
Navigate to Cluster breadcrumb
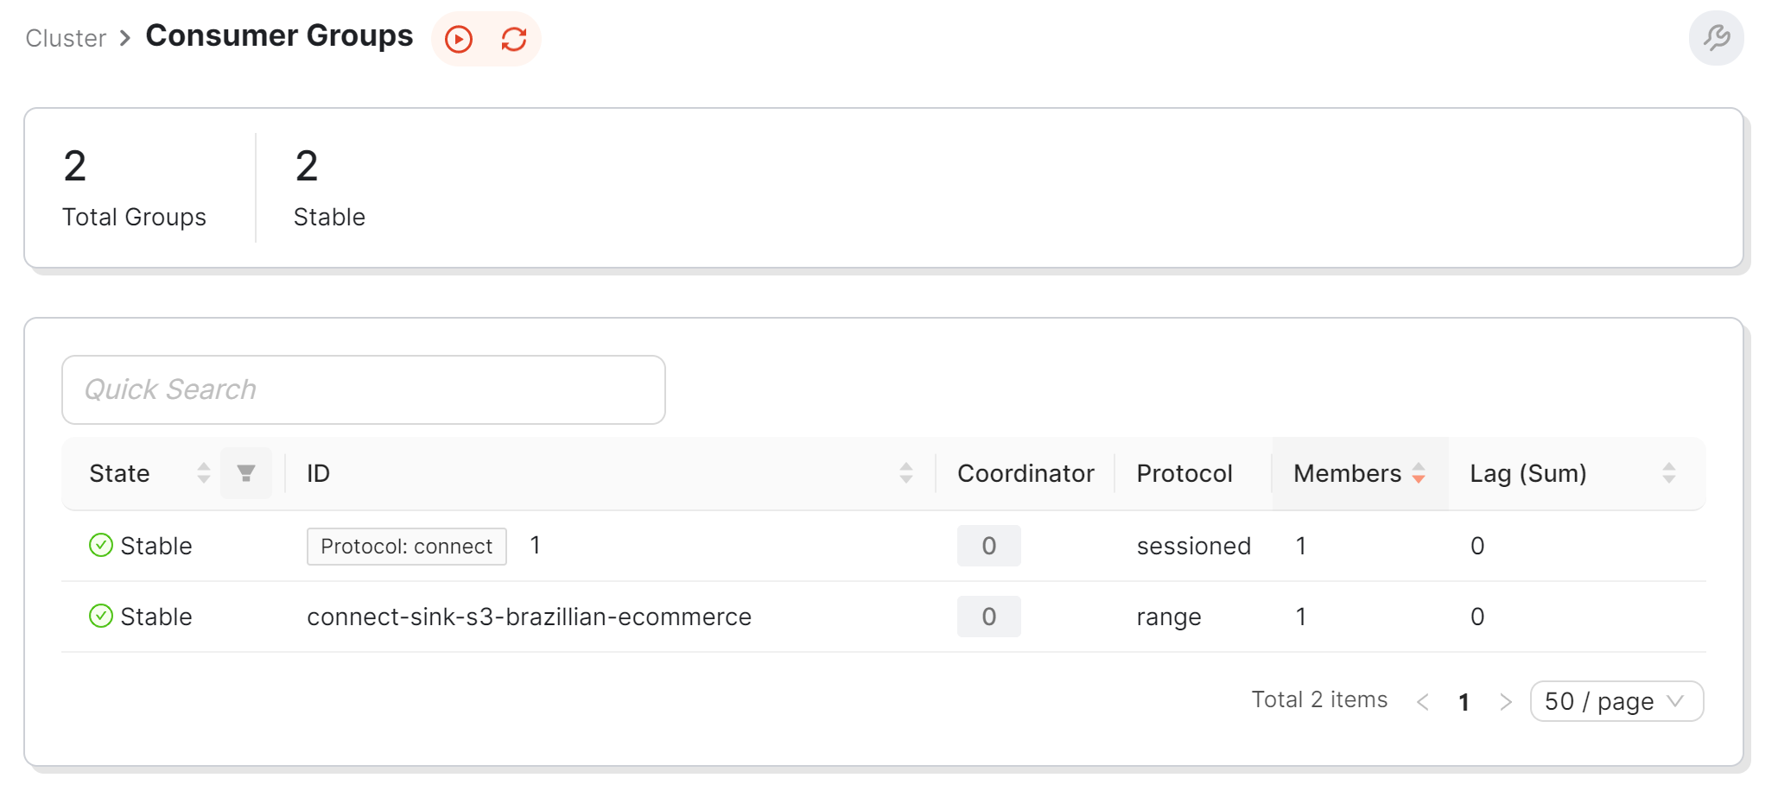point(66,38)
